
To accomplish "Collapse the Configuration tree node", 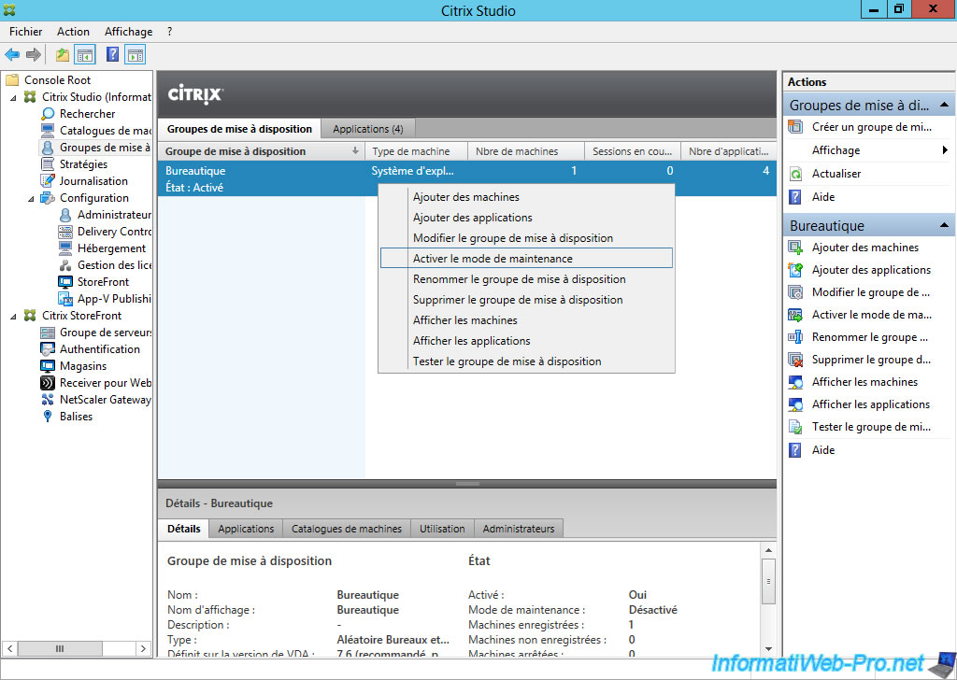I will tap(32, 198).
